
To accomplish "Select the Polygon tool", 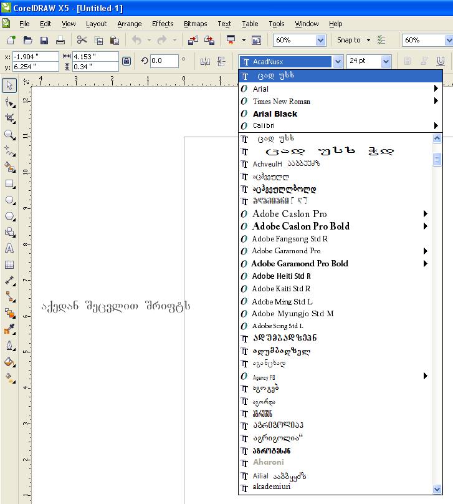I will [9, 216].
